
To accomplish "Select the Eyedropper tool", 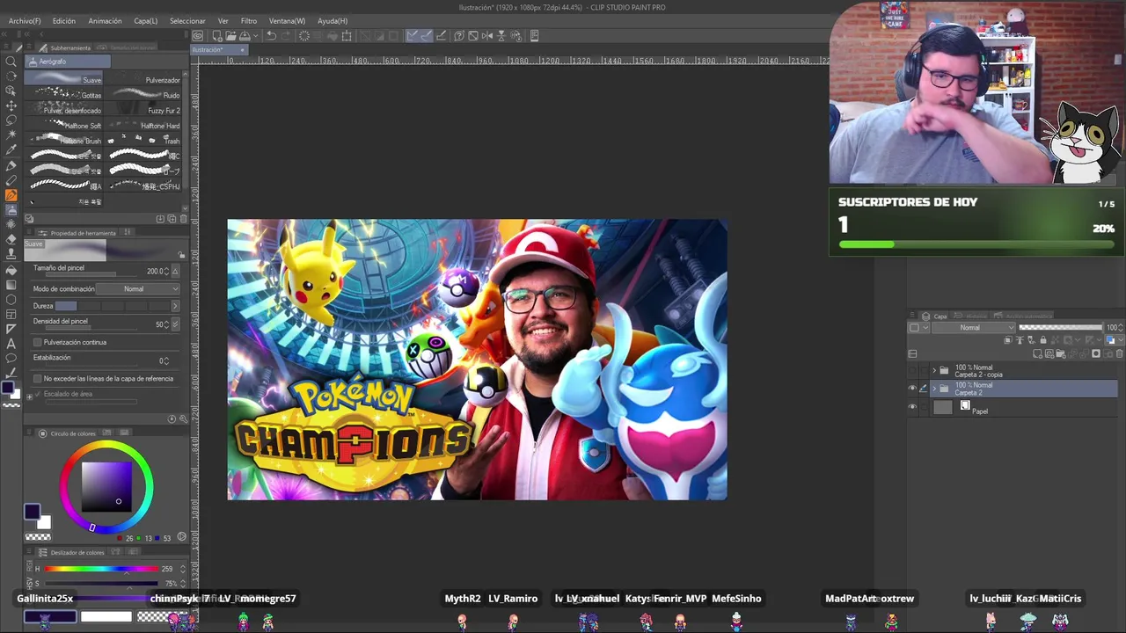I will pyautogui.click(x=11, y=149).
